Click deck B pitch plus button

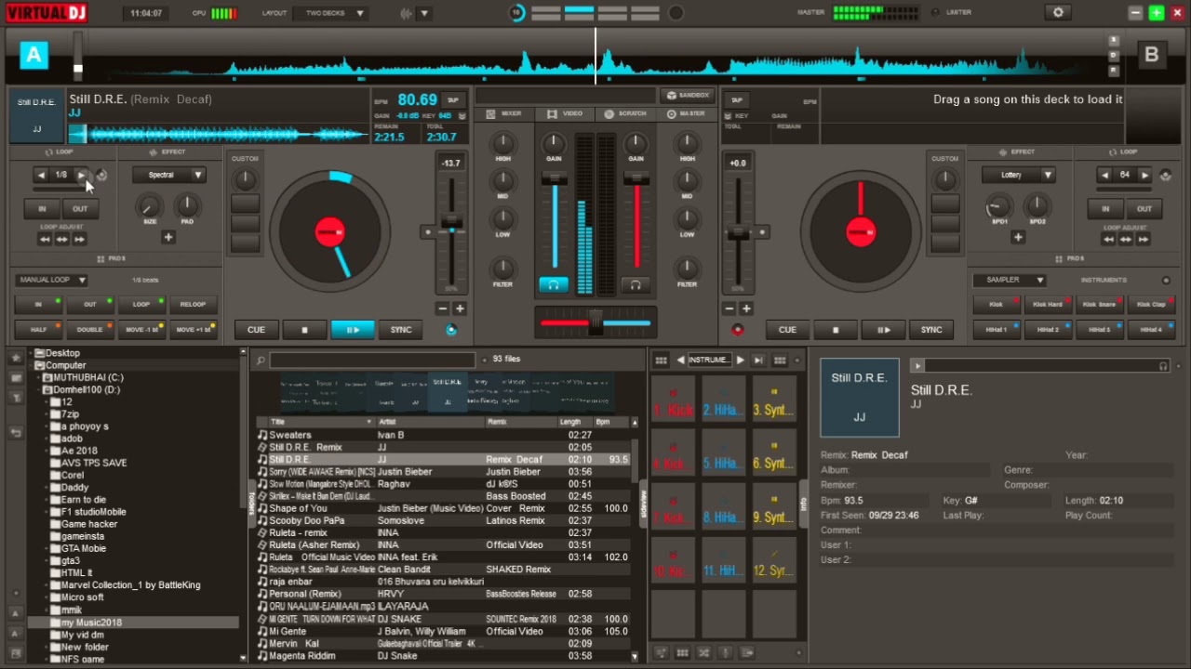746,308
